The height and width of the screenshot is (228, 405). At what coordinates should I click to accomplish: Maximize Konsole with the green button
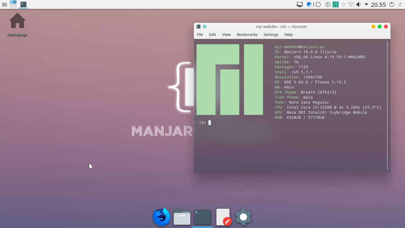[x=380, y=26]
